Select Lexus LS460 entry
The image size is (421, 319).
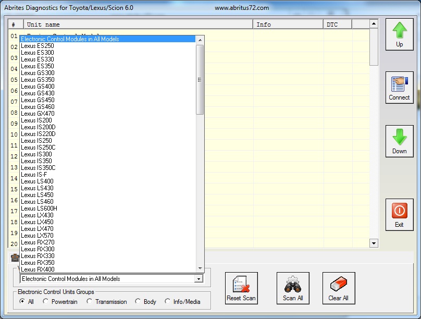(108, 202)
